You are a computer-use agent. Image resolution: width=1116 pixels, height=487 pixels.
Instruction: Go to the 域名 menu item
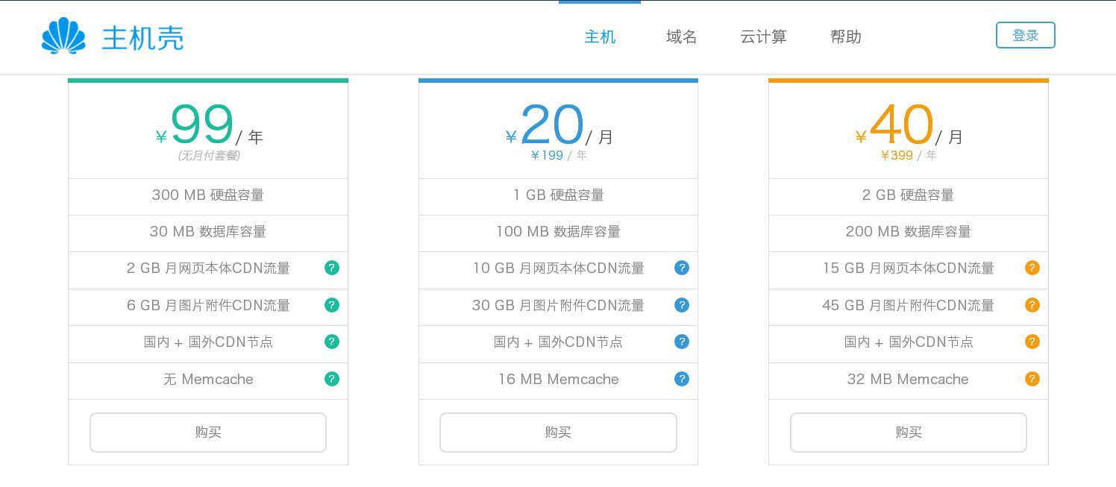[x=681, y=37]
